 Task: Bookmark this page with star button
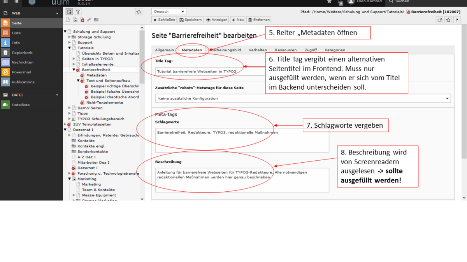point(448,20)
